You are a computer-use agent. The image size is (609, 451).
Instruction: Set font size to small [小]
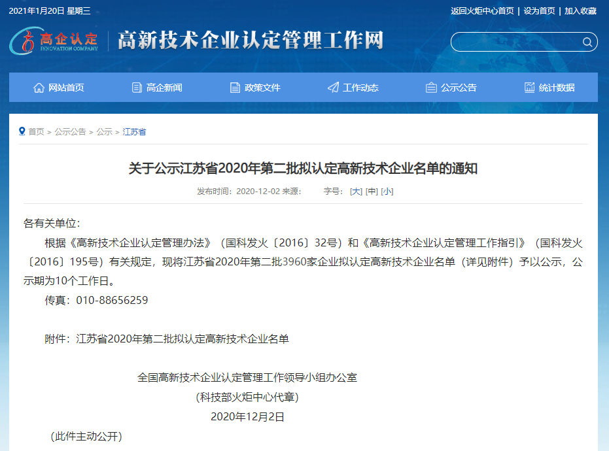pyautogui.click(x=387, y=192)
